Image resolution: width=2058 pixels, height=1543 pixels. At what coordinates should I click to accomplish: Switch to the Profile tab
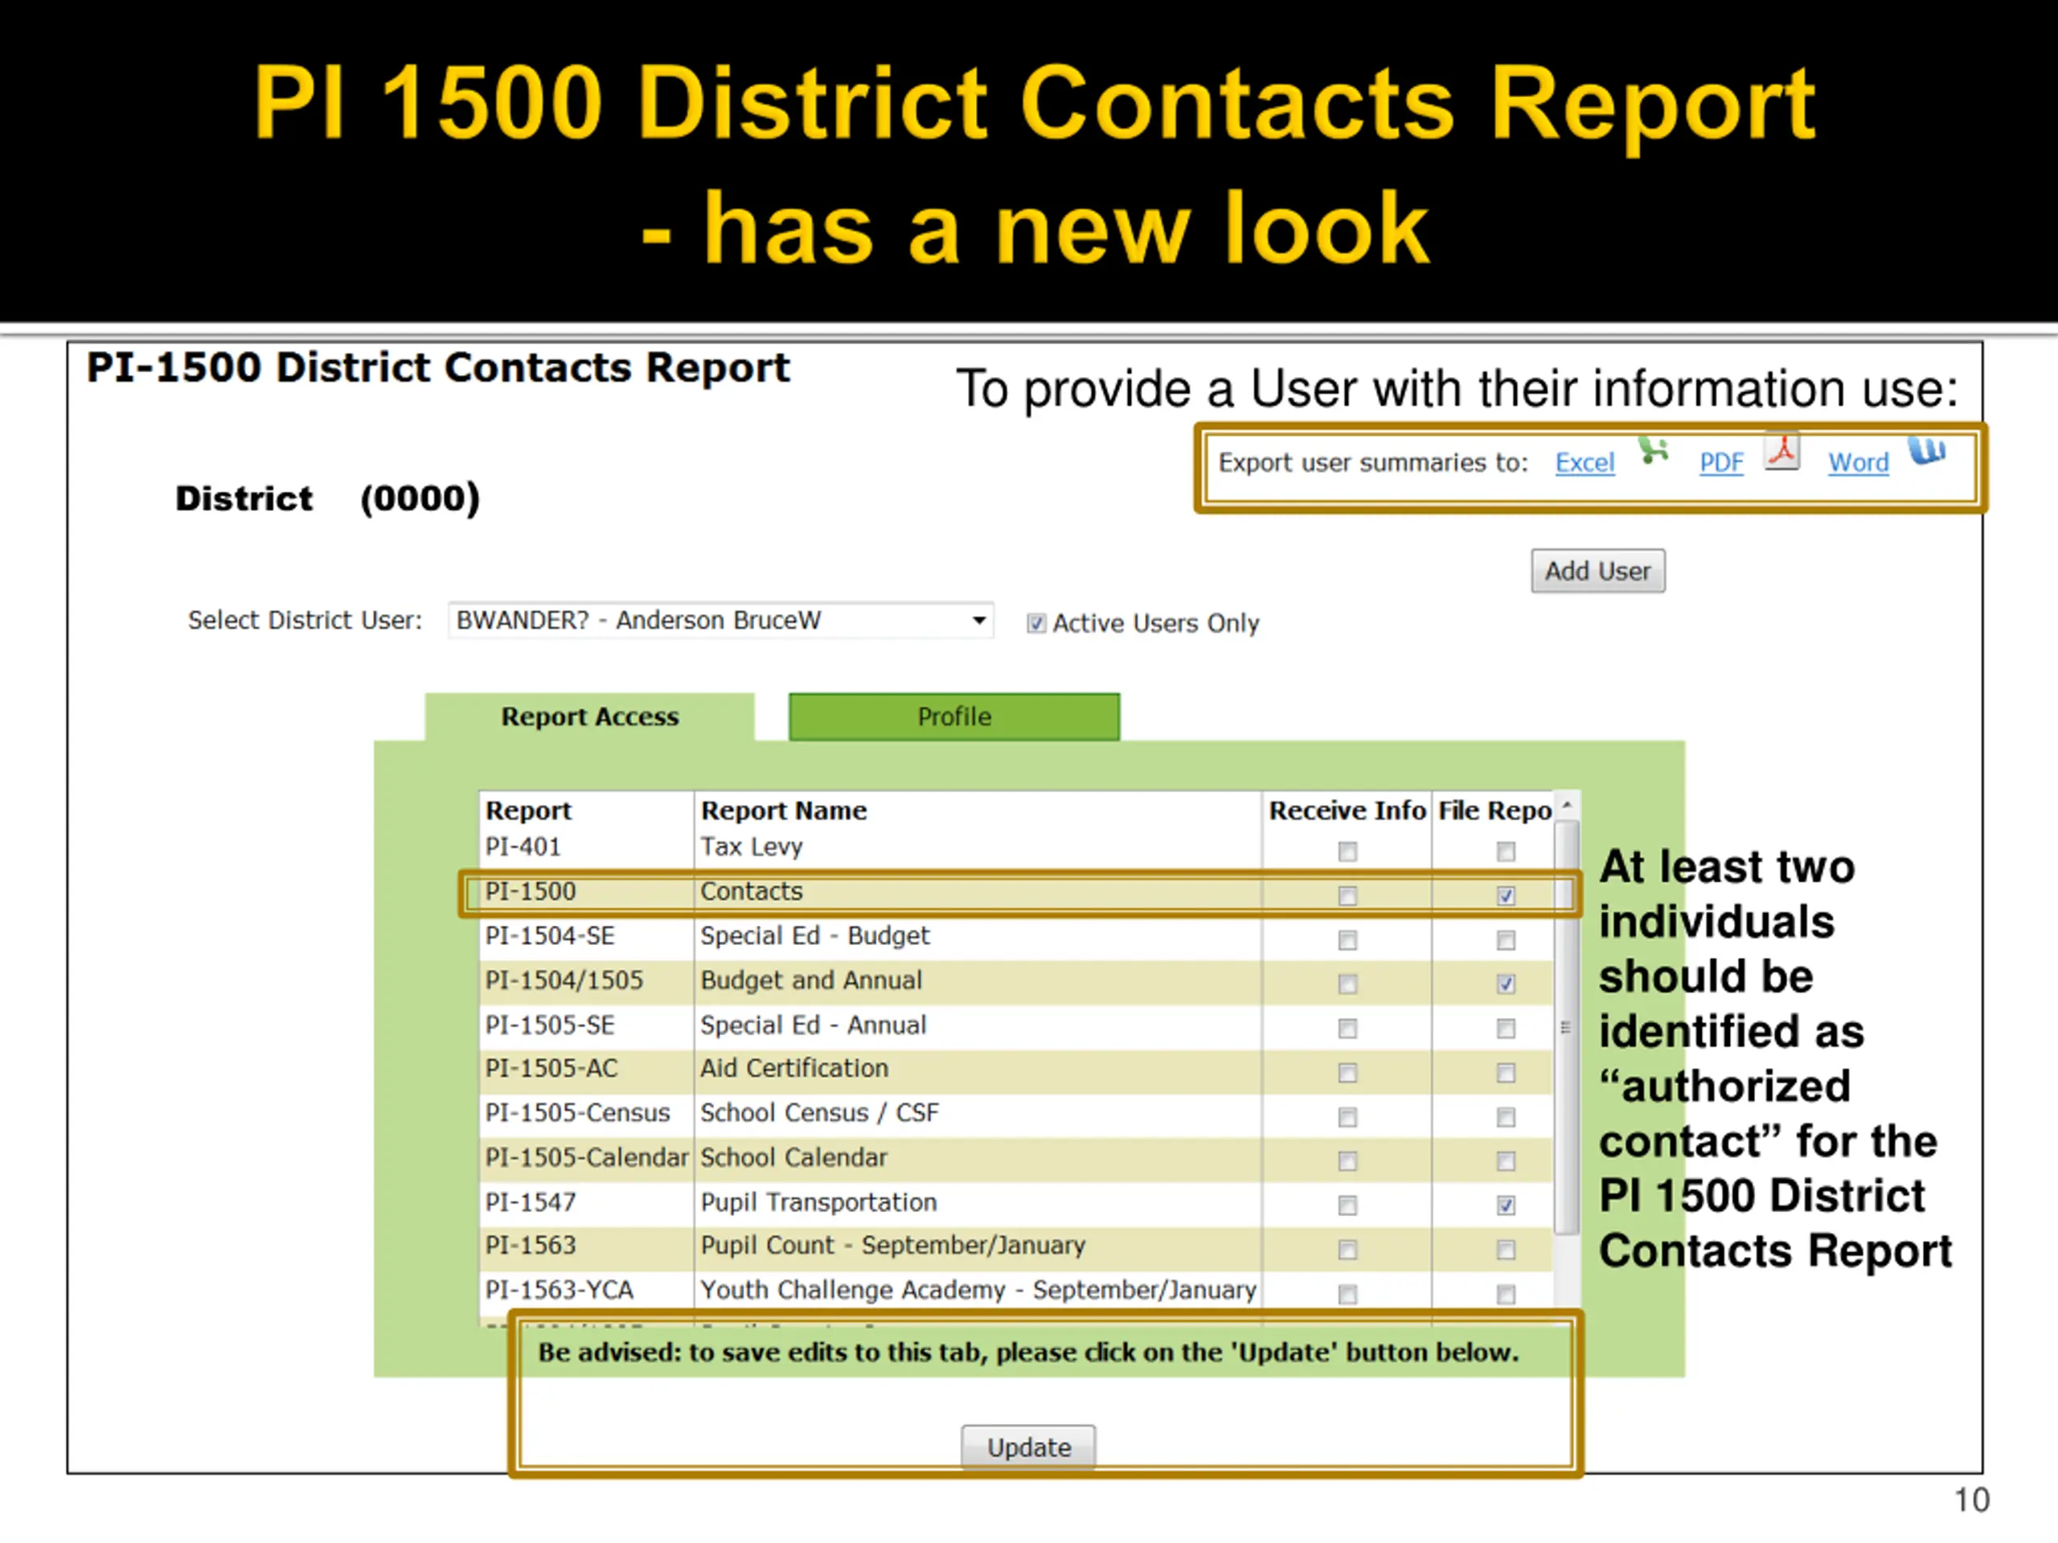[x=953, y=717]
